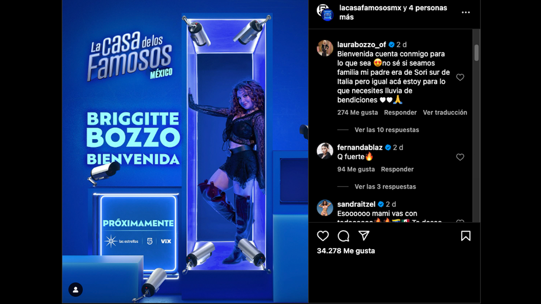
Task: Click the comments scrollbar thumb
Action: pos(476,53)
